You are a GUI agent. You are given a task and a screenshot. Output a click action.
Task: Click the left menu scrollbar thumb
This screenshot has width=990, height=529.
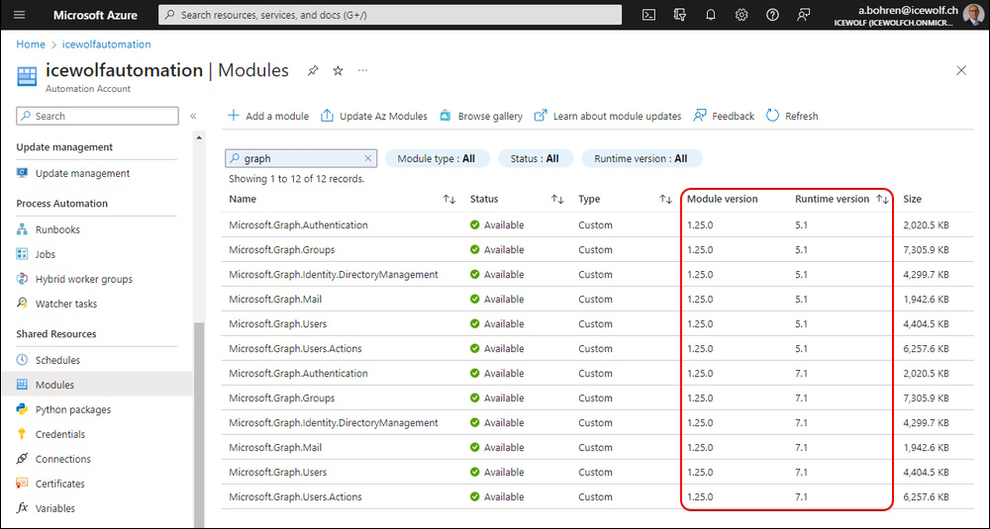pyautogui.click(x=199, y=424)
